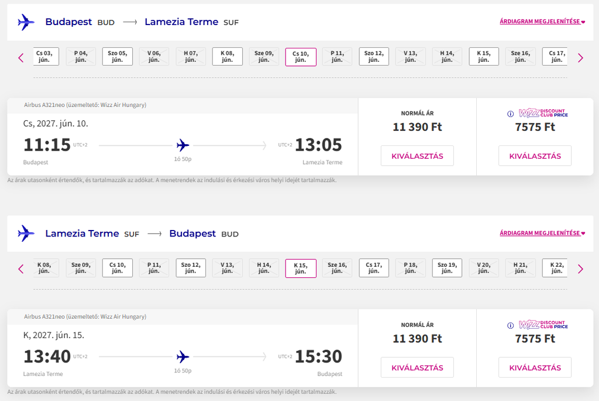
Task: Click the return previous dates arrow
Action: pyautogui.click(x=21, y=269)
